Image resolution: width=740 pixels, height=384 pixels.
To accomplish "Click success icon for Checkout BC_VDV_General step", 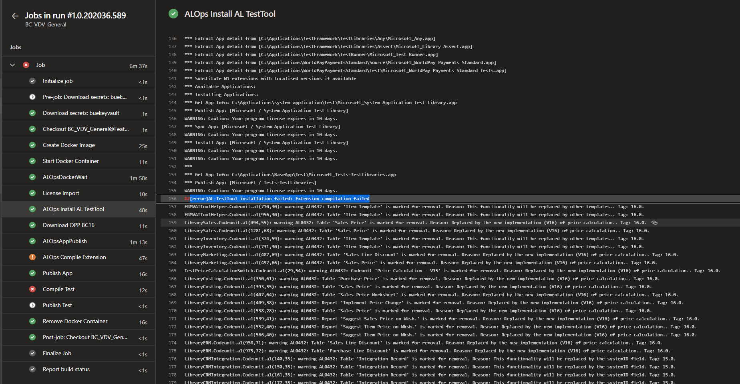I will pyautogui.click(x=32, y=129).
